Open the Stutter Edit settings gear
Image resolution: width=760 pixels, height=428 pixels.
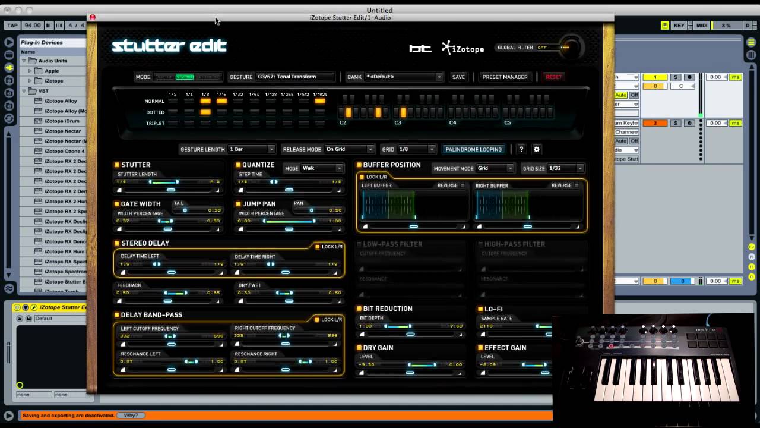(x=537, y=149)
